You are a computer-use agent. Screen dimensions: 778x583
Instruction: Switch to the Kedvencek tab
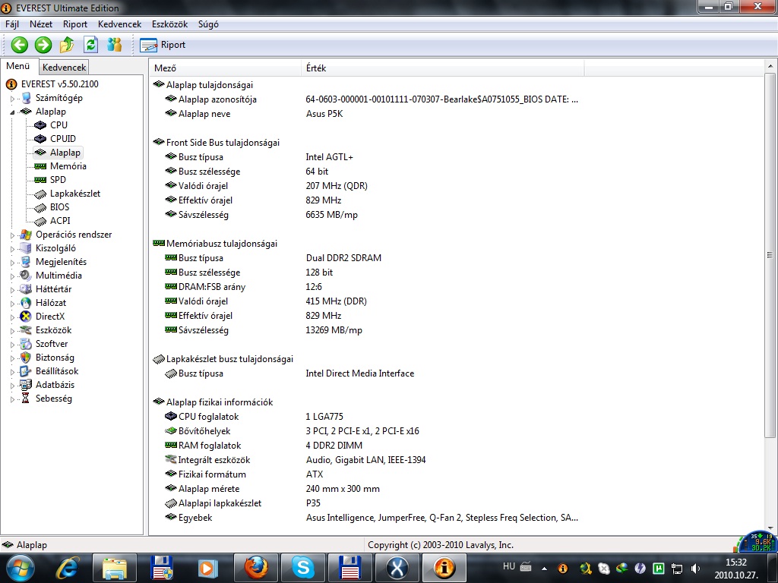[64, 68]
